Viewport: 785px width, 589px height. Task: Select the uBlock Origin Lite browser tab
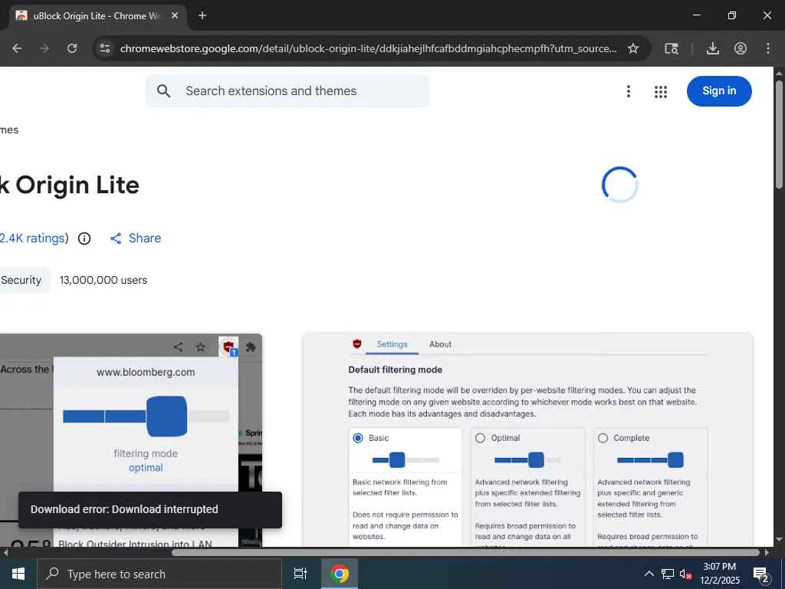click(x=97, y=16)
